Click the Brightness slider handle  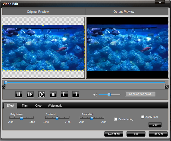coord(21,118)
